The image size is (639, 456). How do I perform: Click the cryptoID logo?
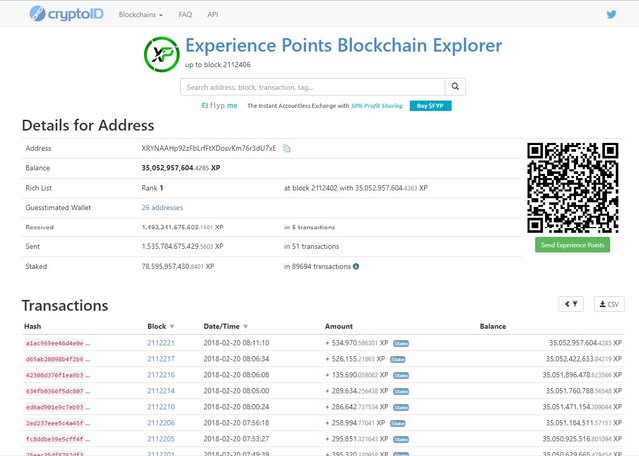point(67,14)
